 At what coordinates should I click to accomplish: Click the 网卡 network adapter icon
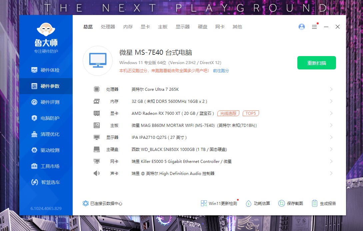(x=97, y=161)
